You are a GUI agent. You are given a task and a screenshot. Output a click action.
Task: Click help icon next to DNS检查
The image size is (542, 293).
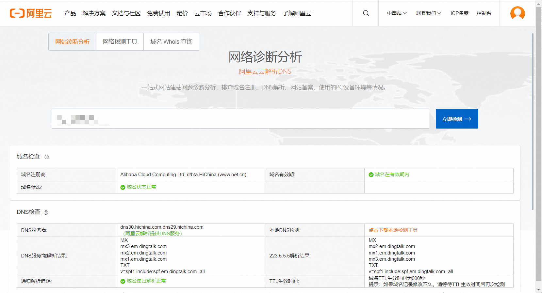click(x=46, y=212)
